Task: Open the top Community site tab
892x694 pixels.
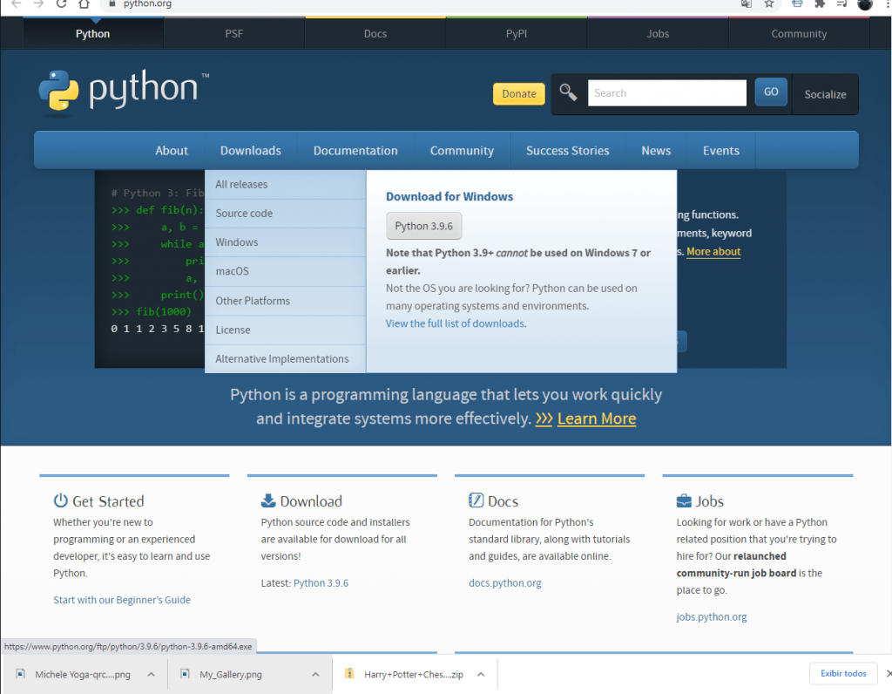Action: (799, 34)
